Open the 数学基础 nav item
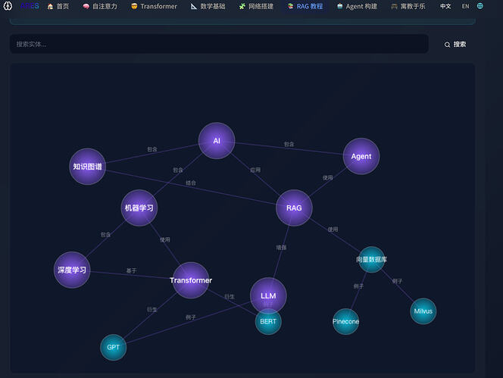Screen dimensions: 503x378 208,6
